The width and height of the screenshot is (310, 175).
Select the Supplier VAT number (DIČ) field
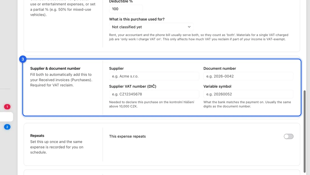coord(154,94)
